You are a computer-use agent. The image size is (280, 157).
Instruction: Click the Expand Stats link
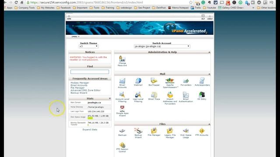point(90,130)
